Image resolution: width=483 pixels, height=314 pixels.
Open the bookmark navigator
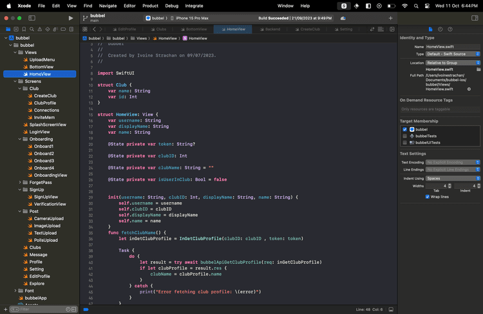pos(24,29)
